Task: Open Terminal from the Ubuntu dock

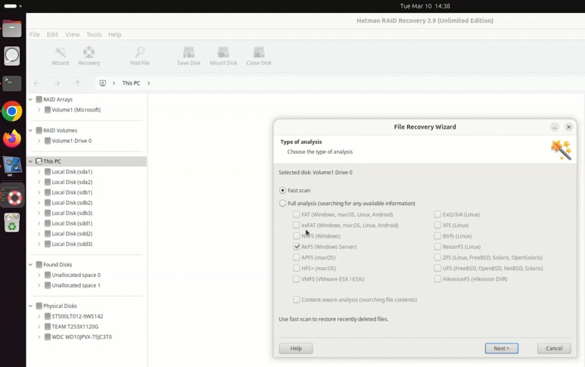Action: pos(12,83)
